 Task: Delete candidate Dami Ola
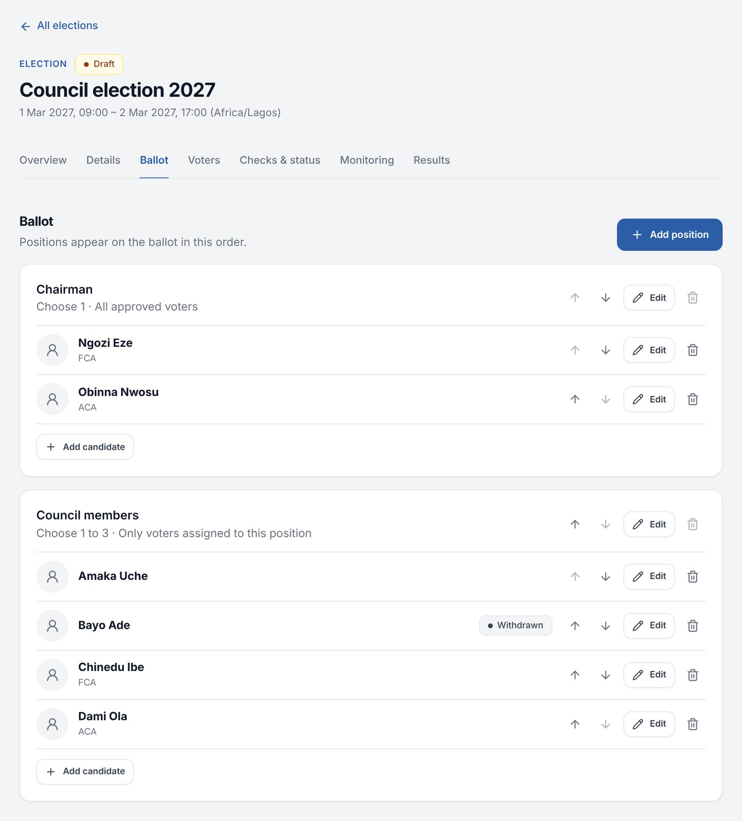692,724
